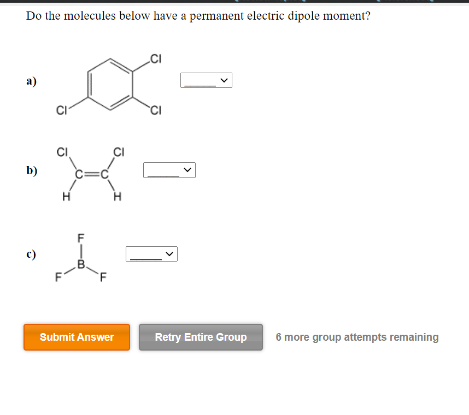The height and width of the screenshot is (415, 469).
Task: Click the label a) next to the first molecule
Action: (x=31, y=81)
